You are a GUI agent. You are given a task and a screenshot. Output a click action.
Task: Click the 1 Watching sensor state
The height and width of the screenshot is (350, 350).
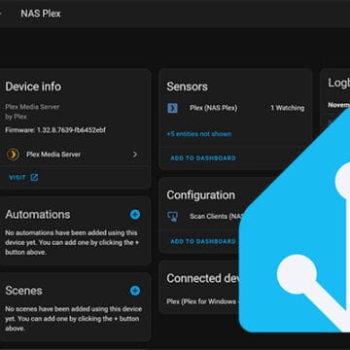tap(288, 108)
